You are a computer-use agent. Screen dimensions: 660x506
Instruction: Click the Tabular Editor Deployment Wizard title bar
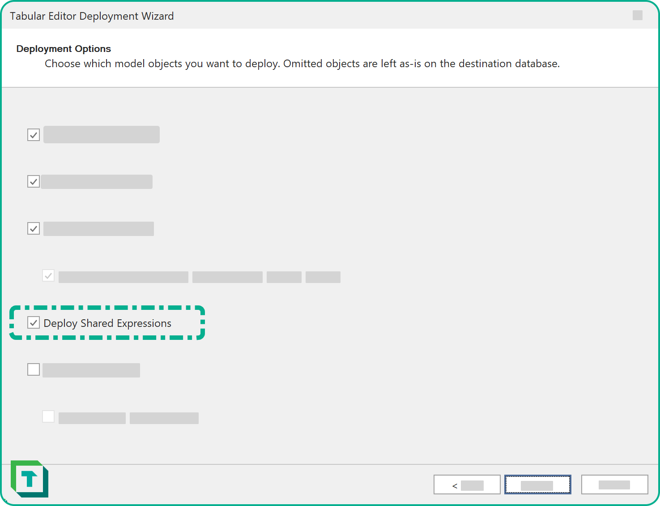click(92, 16)
